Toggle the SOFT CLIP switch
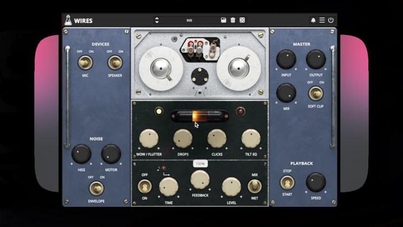Image resolution: width=403 pixels, height=227 pixels. (316, 94)
